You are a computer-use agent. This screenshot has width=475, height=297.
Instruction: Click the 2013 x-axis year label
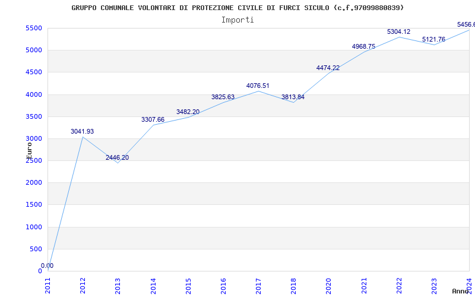[x=118, y=286]
